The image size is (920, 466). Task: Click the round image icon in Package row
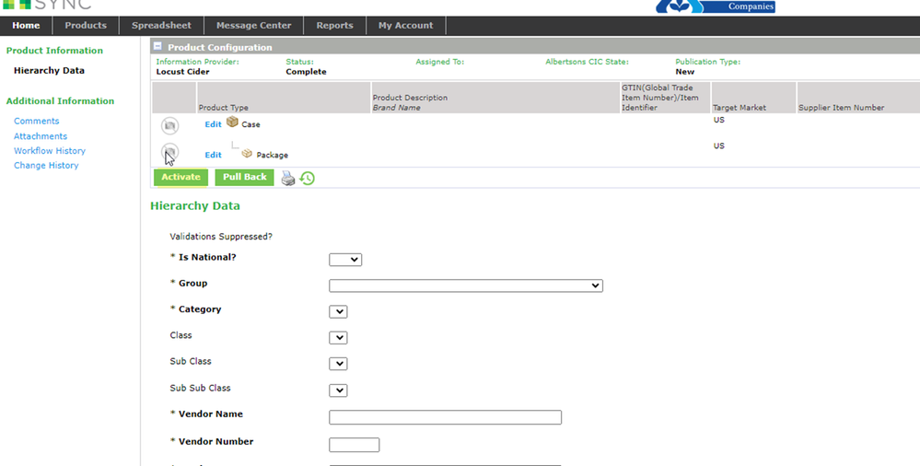tap(169, 152)
